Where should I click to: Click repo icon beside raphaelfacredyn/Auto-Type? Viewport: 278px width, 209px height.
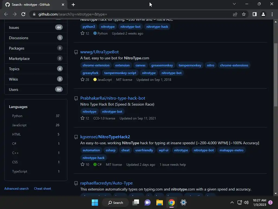(76, 183)
